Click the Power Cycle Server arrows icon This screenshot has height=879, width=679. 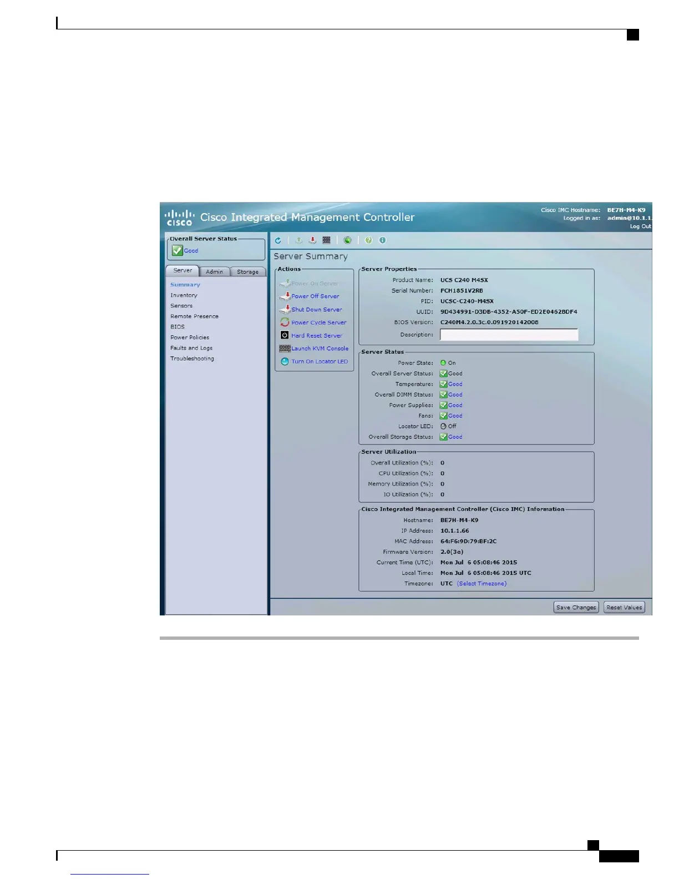[285, 322]
